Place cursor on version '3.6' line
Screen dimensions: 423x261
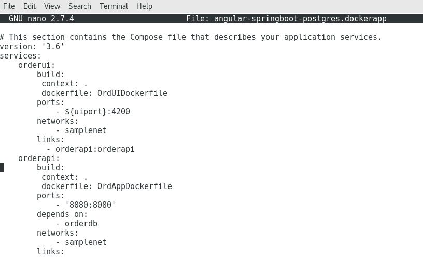(x=32, y=47)
